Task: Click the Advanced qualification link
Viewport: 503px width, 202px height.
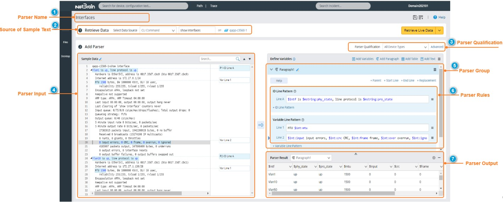Action: 437,47
